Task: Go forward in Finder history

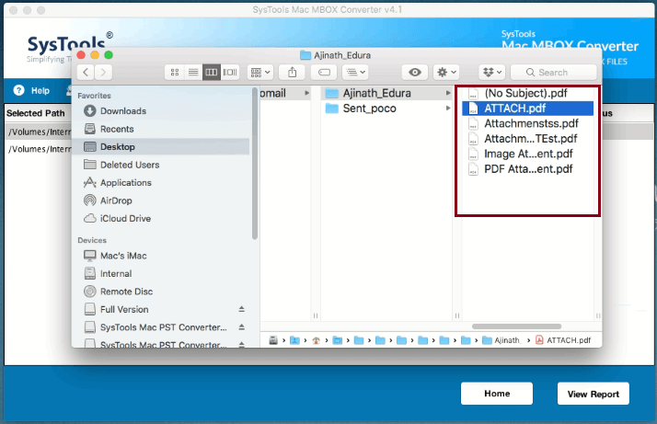Action: pos(103,73)
